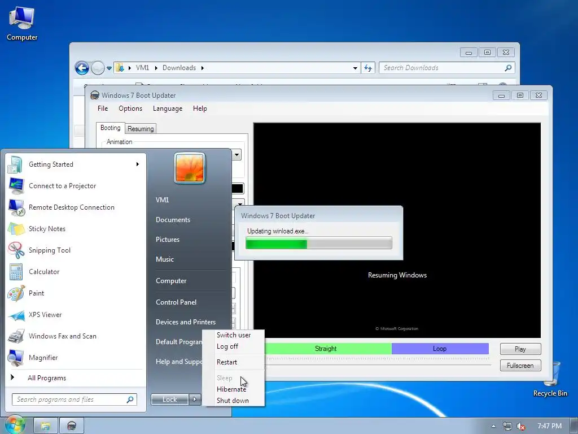The height and width of the screenshot is (434, 578).
Task: Expand the Getting Started submenu arrow
Action: [138, 164]
